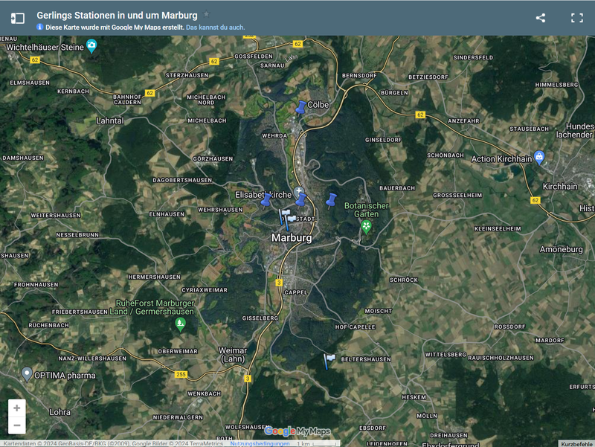Click the yellow 255 road shield
Screen dimensions: 595x447
181,375
